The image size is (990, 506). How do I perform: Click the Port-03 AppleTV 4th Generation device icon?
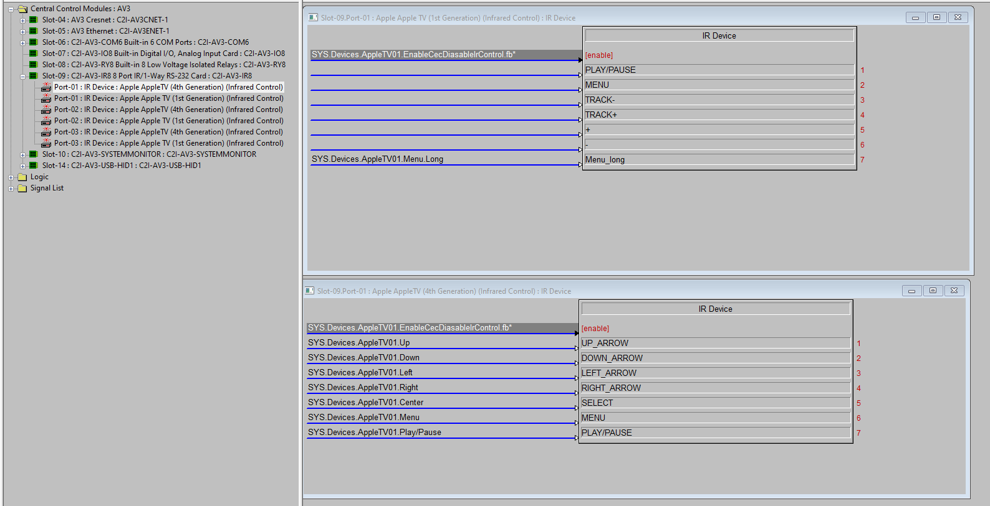(46, 132)
